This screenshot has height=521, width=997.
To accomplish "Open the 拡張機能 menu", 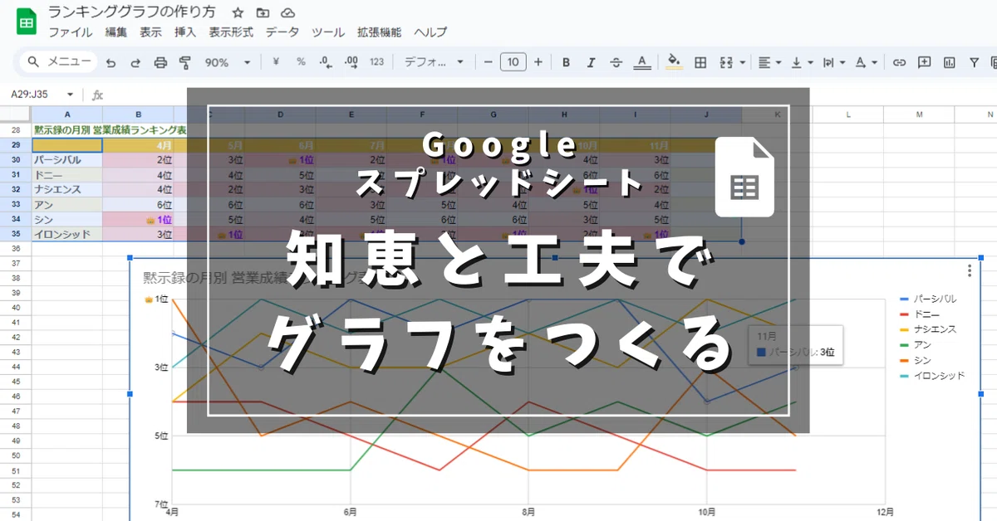I will pyautogui.click(x=379, y=32).
